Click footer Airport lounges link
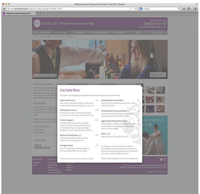The image size is (200, 194). coord(53,165)
